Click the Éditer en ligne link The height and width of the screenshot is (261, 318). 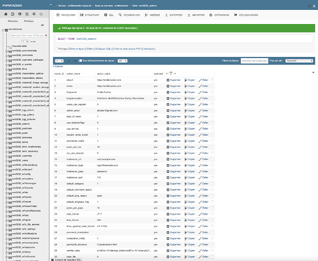pos(76,49)
